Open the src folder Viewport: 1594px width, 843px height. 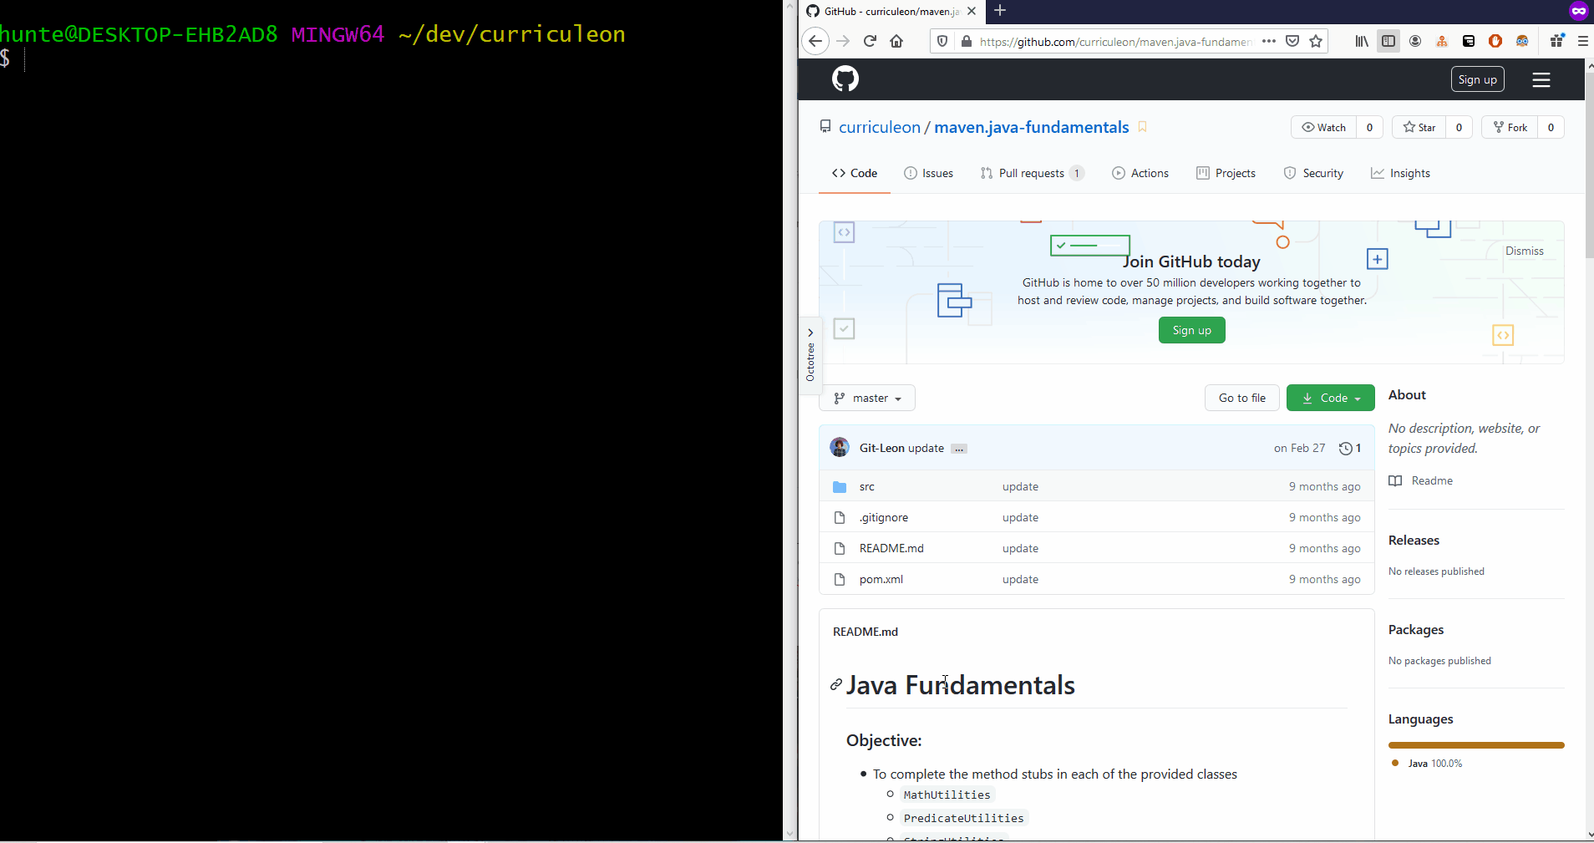[866, 486]
